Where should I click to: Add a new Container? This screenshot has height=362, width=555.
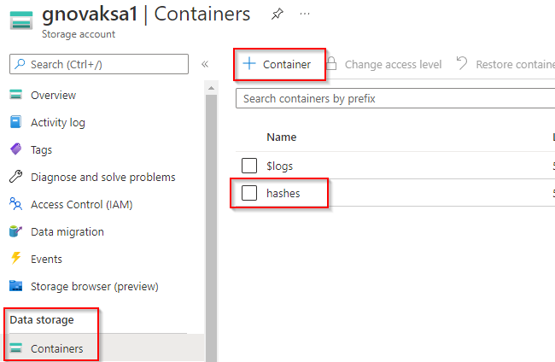coord(277,64)
